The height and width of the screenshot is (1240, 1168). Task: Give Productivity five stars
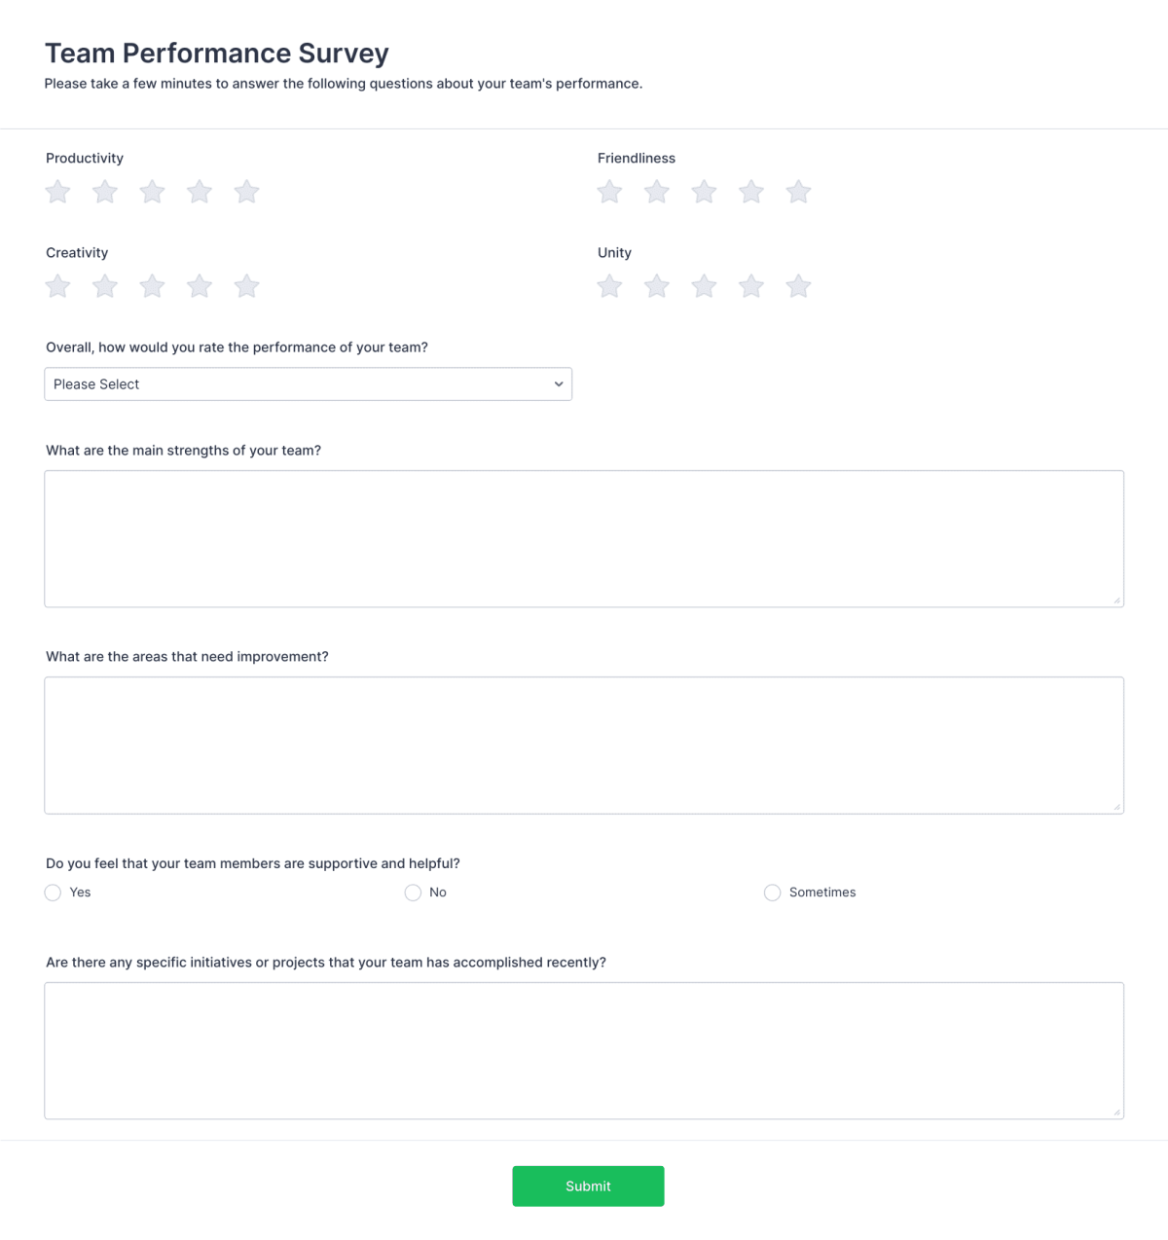(246, 192)
